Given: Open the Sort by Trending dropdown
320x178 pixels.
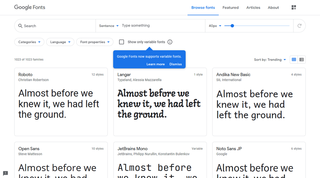Looking at the screenshot, I should pos(270,60).
